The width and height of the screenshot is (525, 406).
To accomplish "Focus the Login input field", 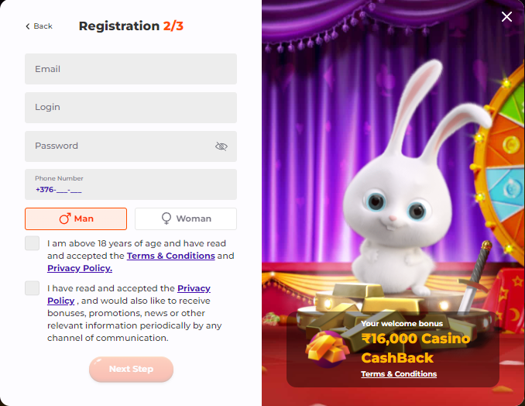I will pos(131,108).
